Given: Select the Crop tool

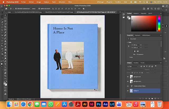Looking at the screenshot, I should pos(5,27).
